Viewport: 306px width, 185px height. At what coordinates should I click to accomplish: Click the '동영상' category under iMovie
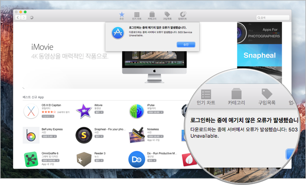click(x=98, y=109)
